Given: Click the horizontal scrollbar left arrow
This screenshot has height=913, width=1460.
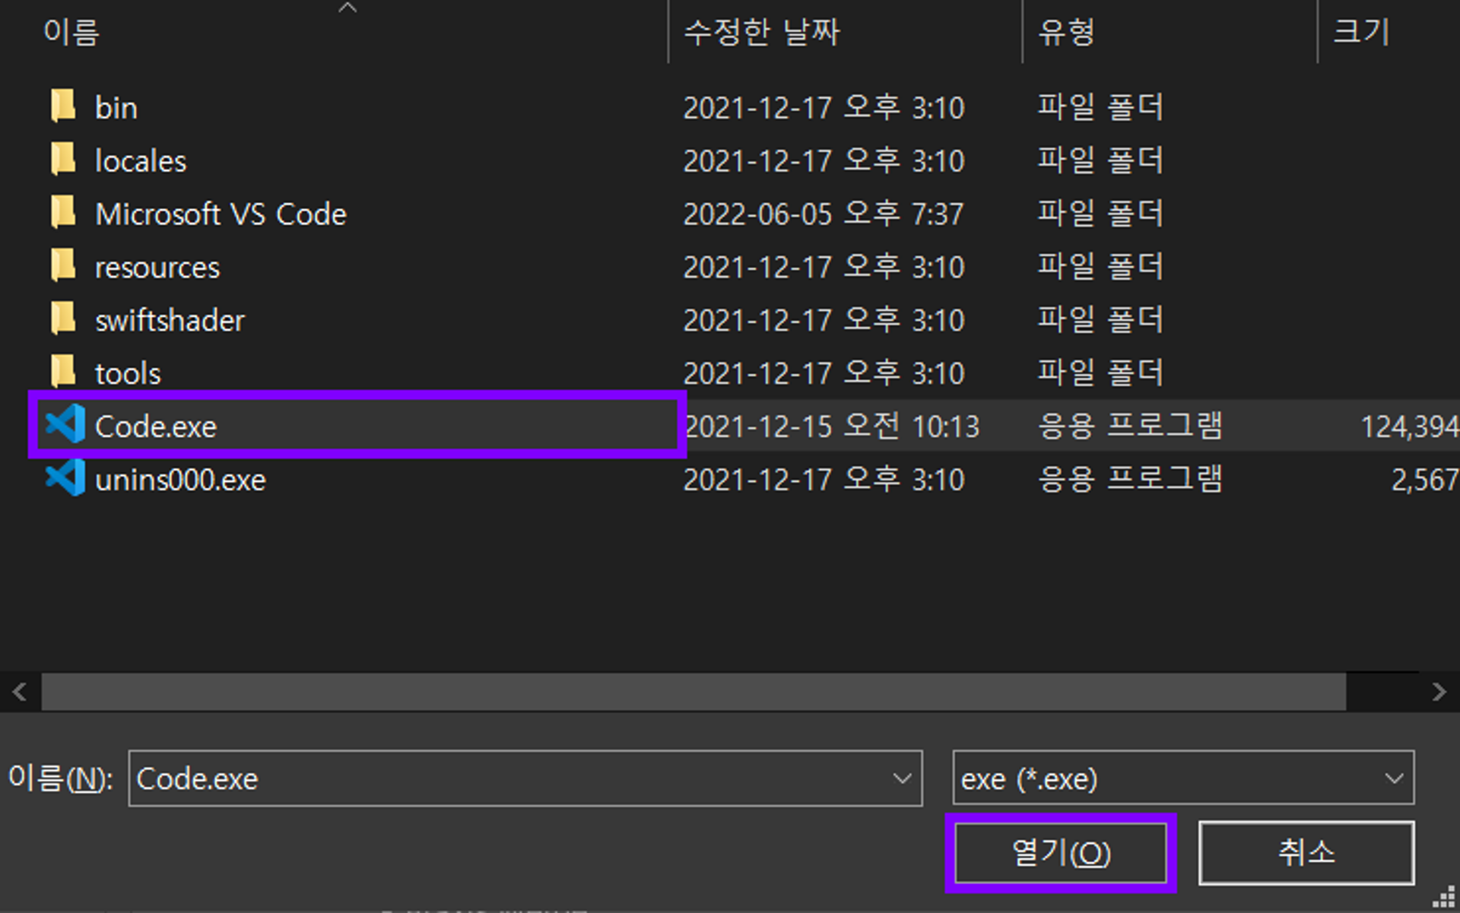Looking at the screenshot, I should pyautogui.click(x=20, y=692).
